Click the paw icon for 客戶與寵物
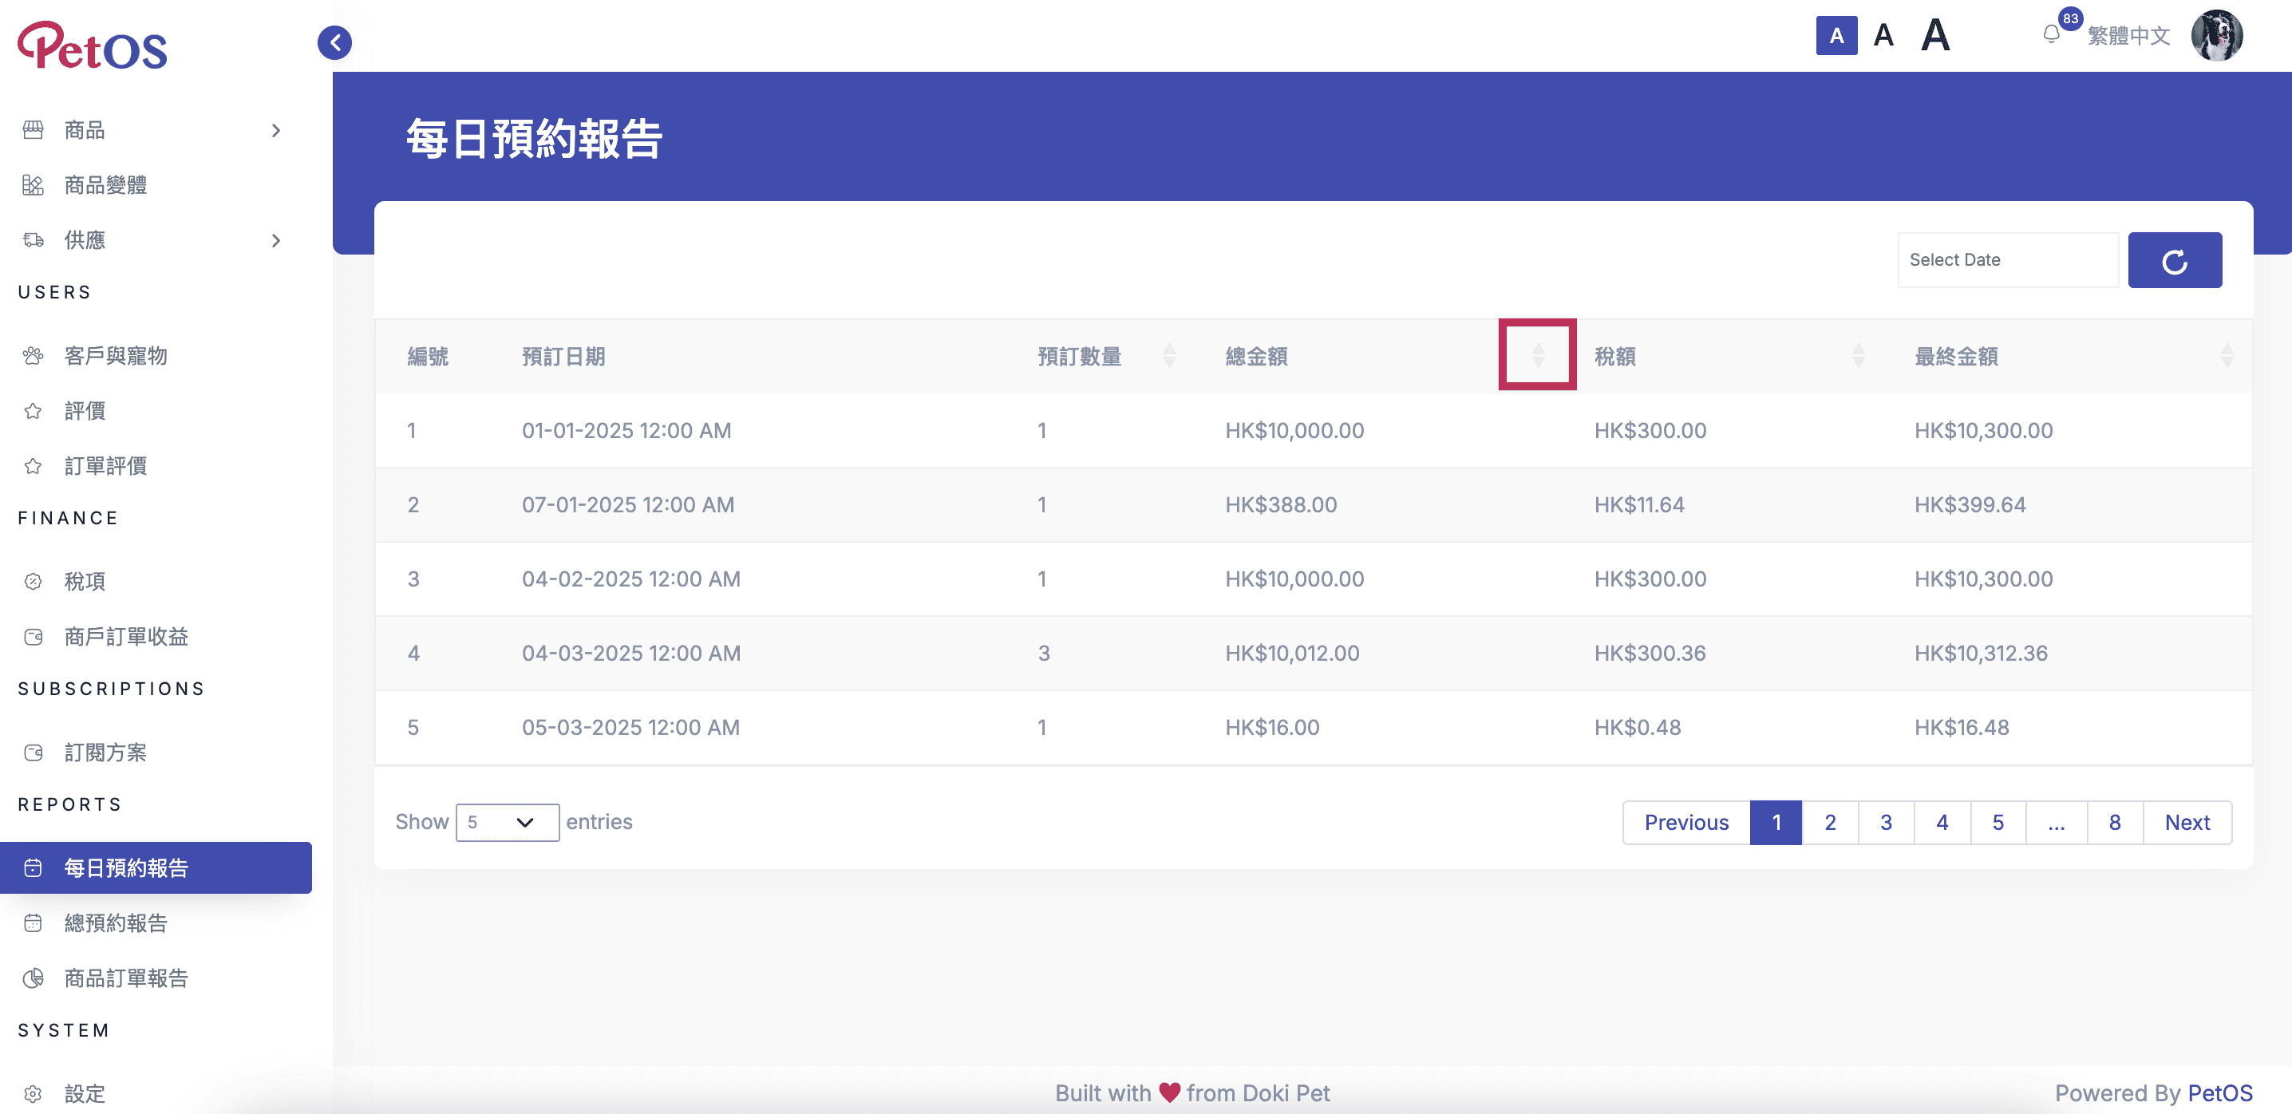Image resolution: width=2292 pixels, height=1114 pixels. [x=33, y=356]
